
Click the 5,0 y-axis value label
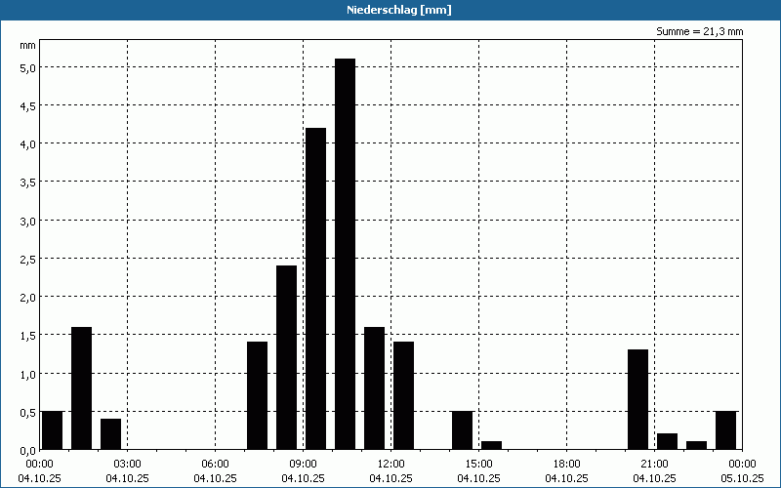(27, 67)
